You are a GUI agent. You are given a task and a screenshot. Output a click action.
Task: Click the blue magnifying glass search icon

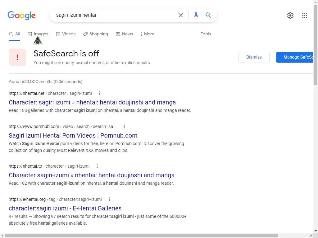pos(208,15)
